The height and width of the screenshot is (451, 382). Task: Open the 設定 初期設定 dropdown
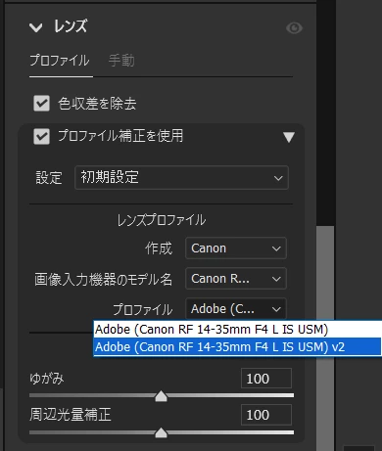[x=181, y=178]
